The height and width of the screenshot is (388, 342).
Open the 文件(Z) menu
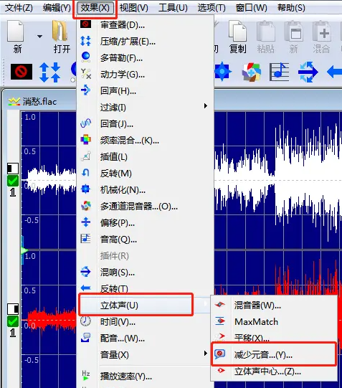point(19,8)
